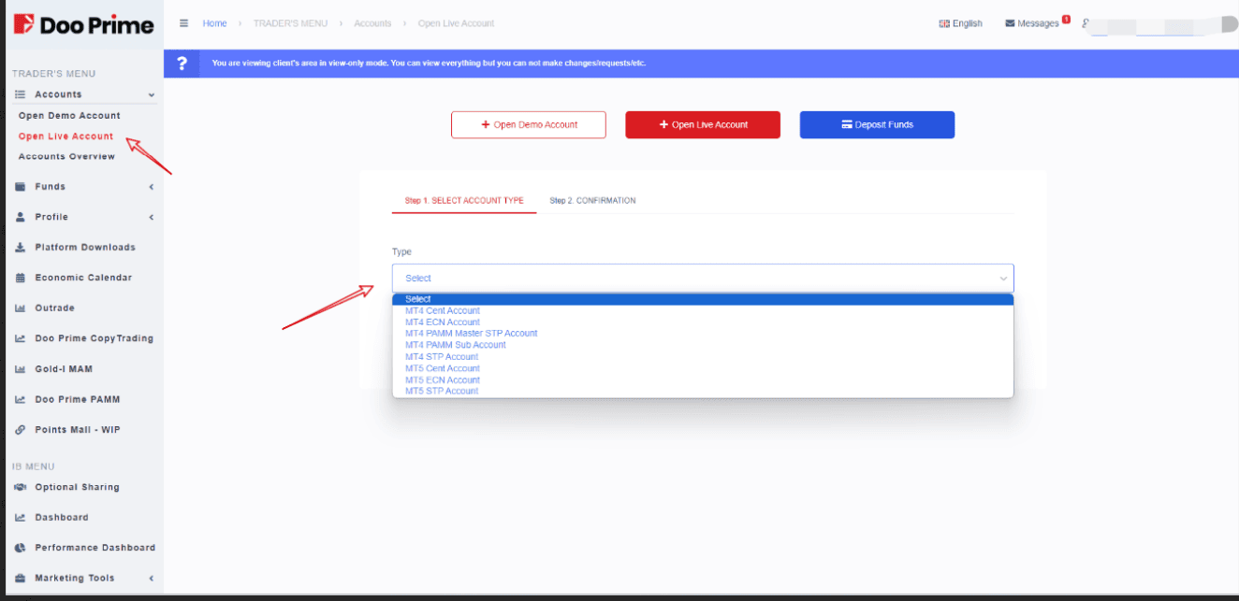Screen dimensions: 1239x601
Task: Choose MT4 Cent Account option
Action: pyautogui.click(x=703, y=310)
